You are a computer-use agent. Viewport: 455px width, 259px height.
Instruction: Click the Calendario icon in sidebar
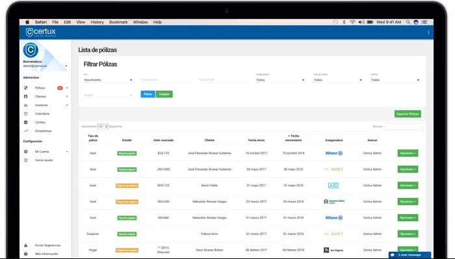pyautogui.click(x=26, y=114)
